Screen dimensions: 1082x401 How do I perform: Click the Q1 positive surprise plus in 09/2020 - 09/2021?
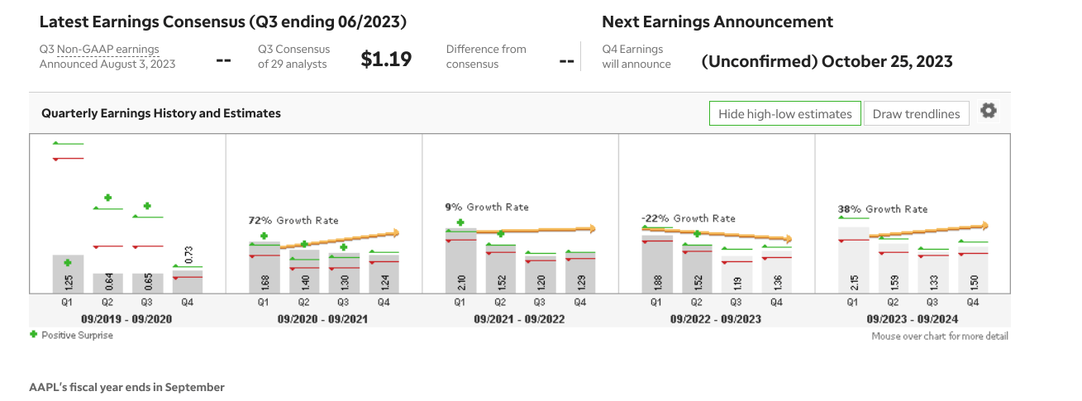[265, 236]
